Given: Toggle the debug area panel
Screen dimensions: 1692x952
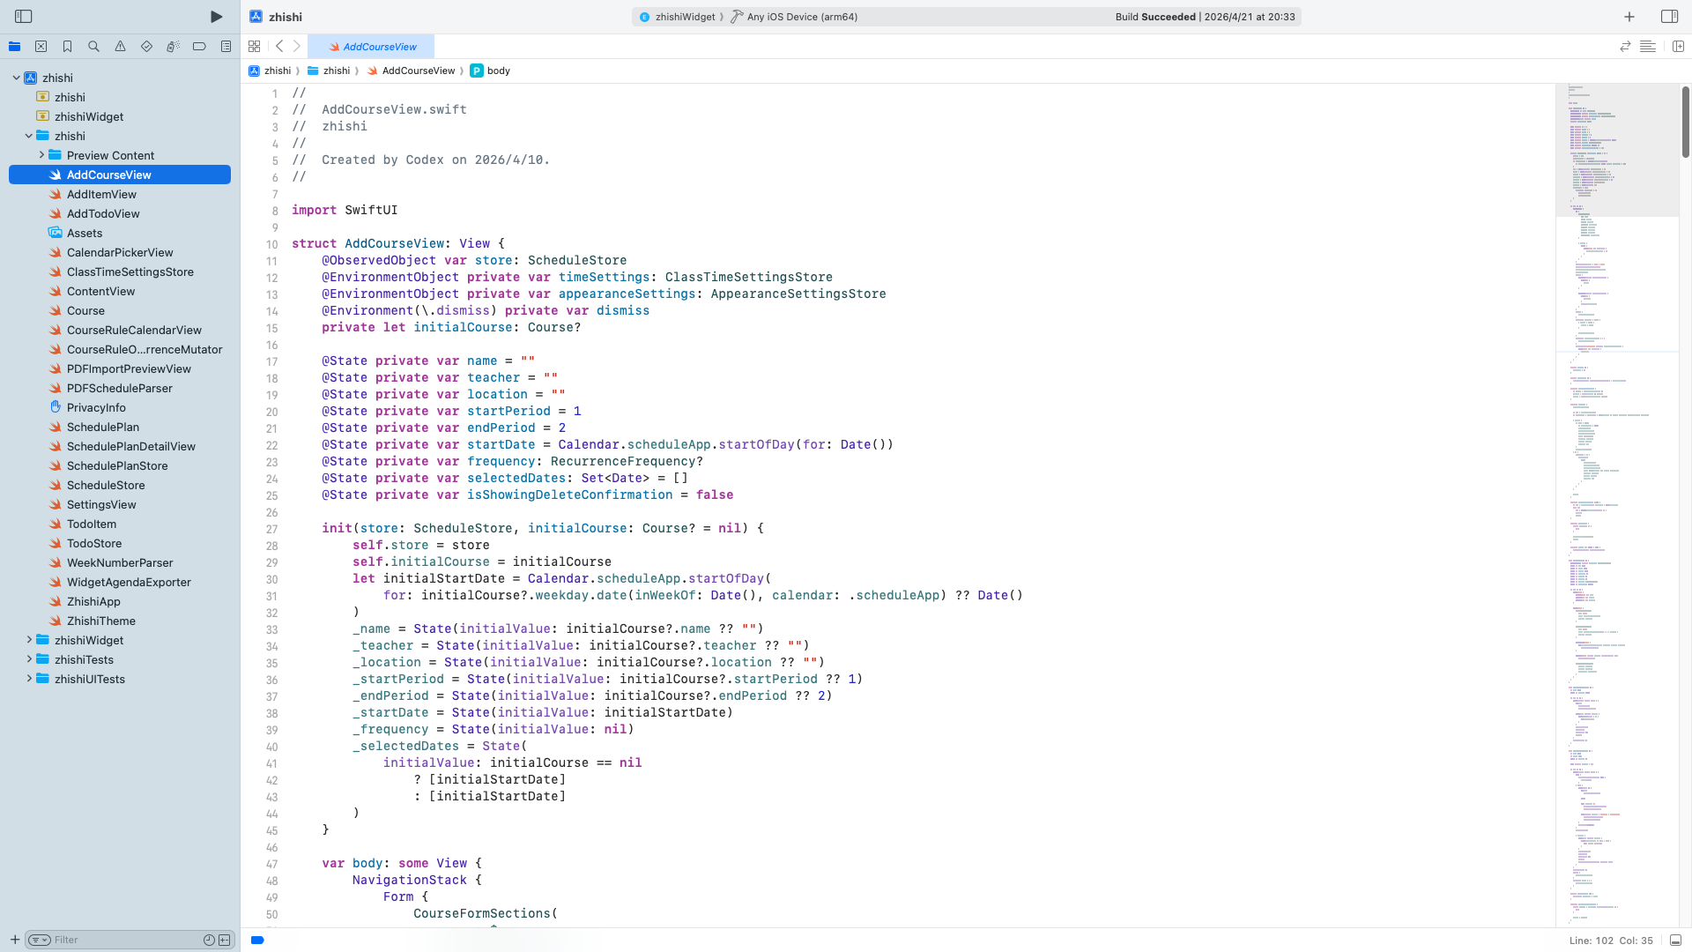Looking at the screenshot, I should click(1675, 941).
